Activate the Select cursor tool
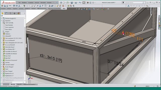This screenshot has height=90, width=161. tap(84, 3)
